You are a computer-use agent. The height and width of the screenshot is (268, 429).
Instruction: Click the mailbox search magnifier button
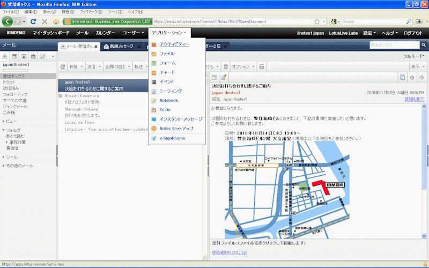[x=424, y=45]
